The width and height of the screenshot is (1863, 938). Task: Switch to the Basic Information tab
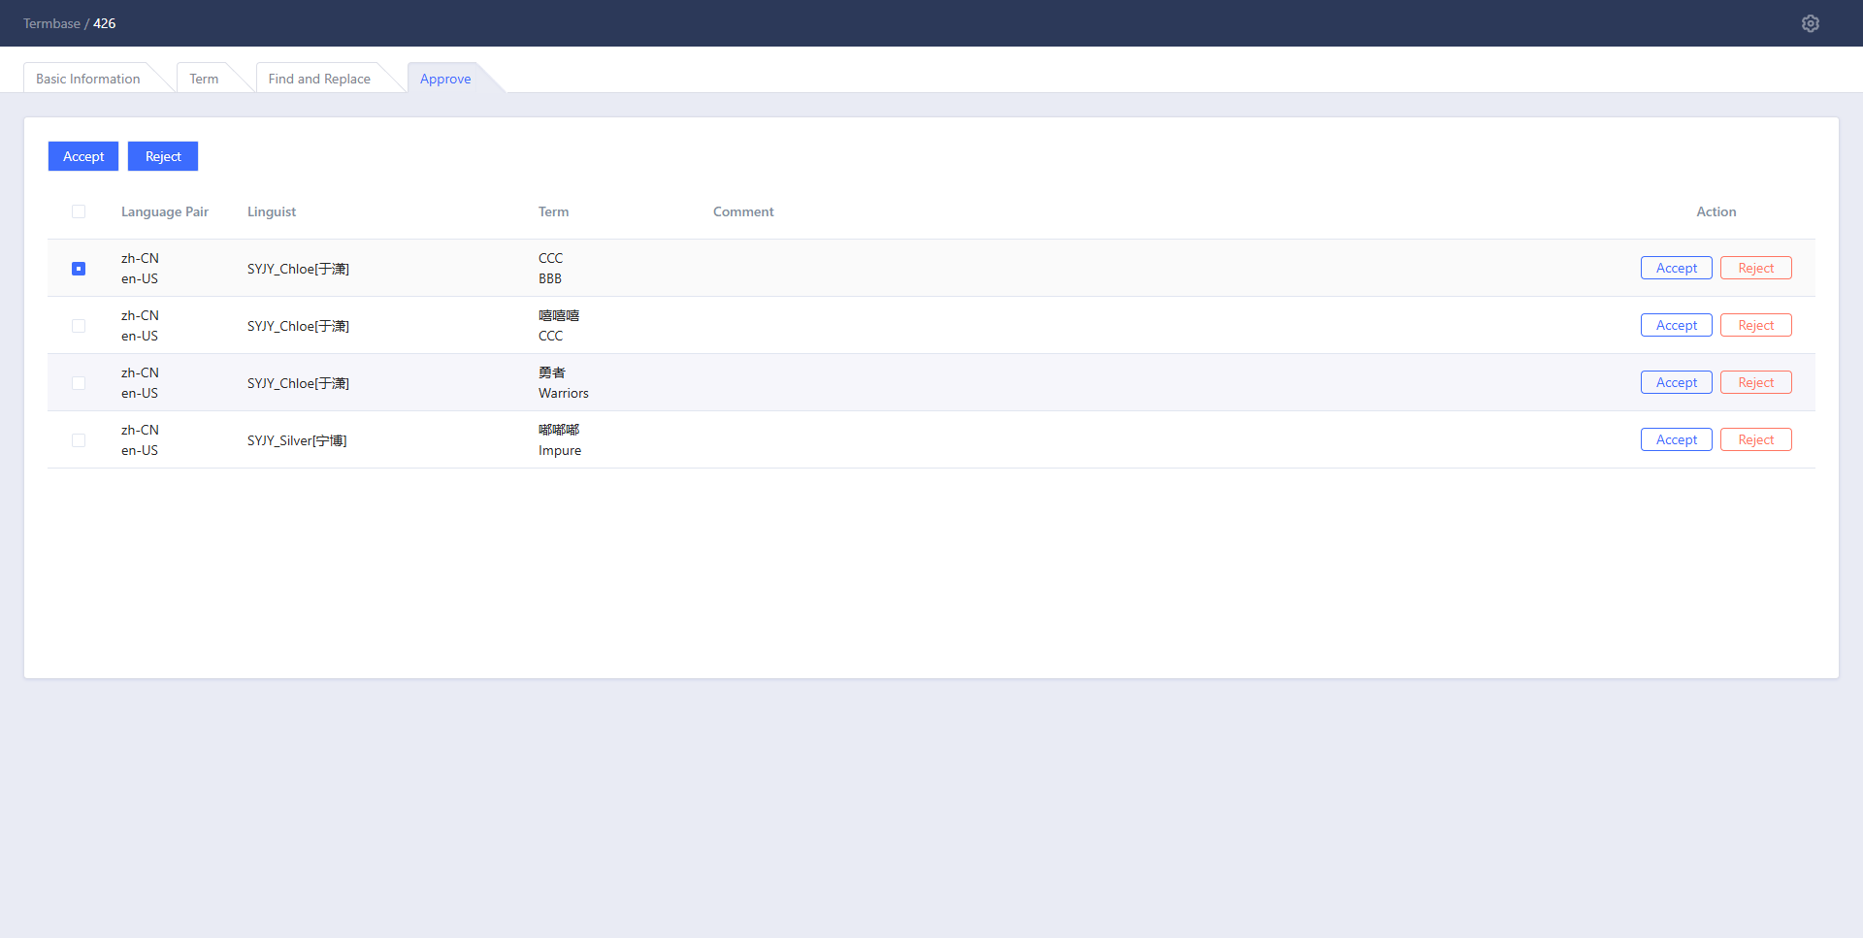click(88, 79)
